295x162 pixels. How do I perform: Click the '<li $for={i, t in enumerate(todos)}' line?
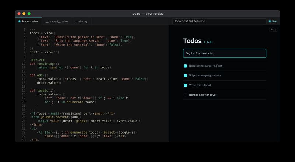[87, 133]
